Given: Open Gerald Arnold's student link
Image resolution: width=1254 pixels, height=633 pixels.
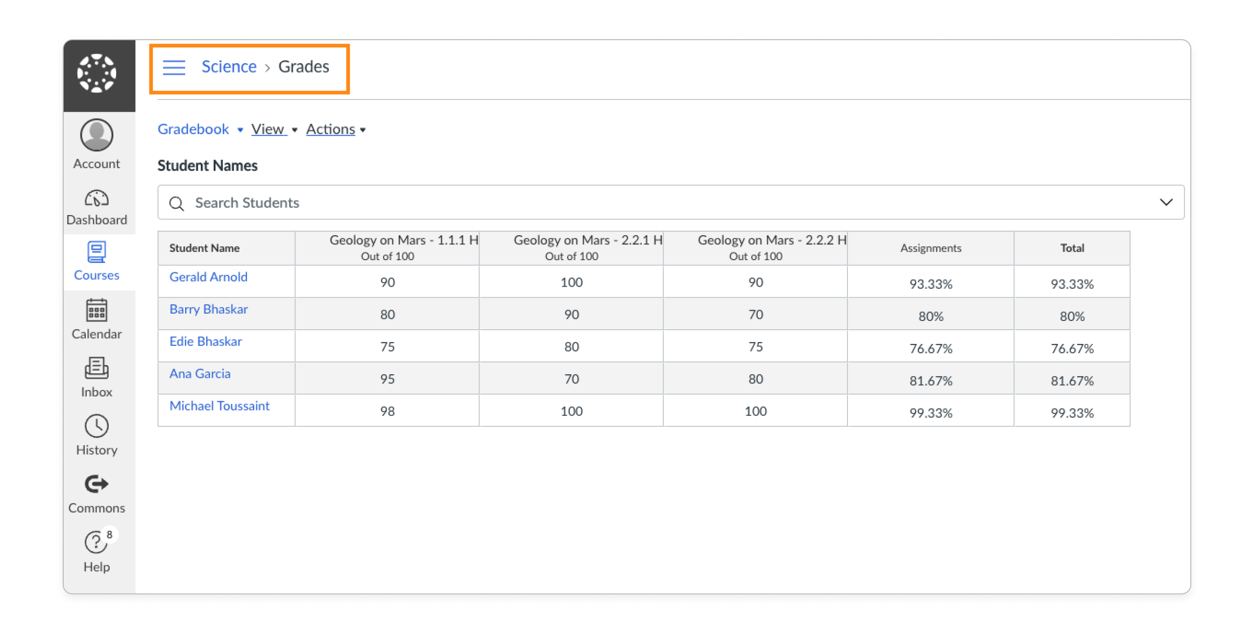Looking at the screenshot, I should tap(208, 277).
